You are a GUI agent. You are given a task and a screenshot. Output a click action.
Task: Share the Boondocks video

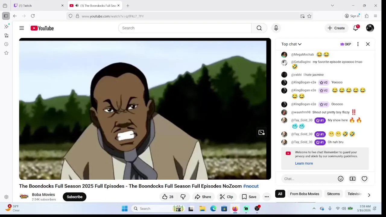pos(203,197)
